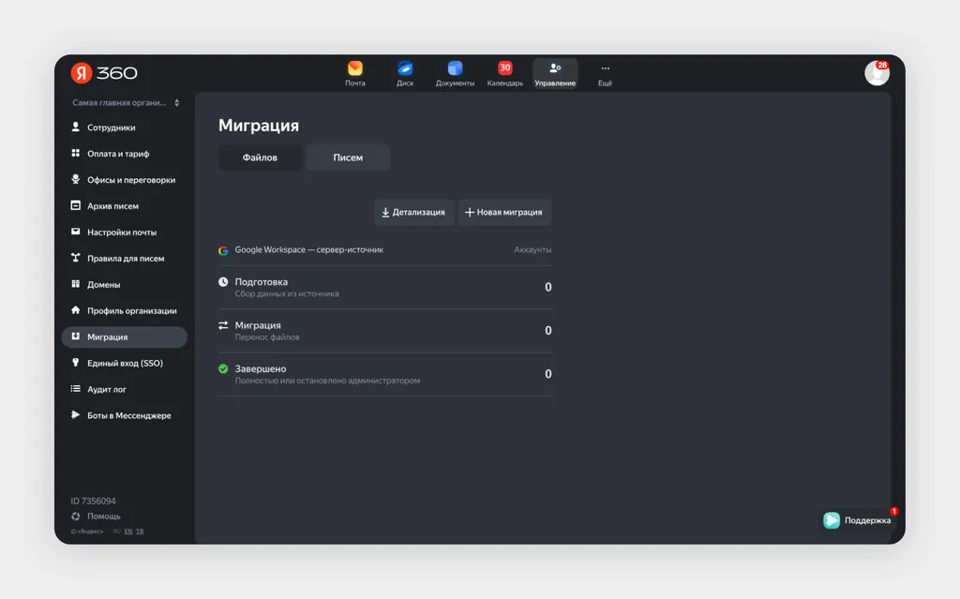960x599 pixels.
Task: Click the Миграция transfer arrows icon
Action: click(223, 325)
